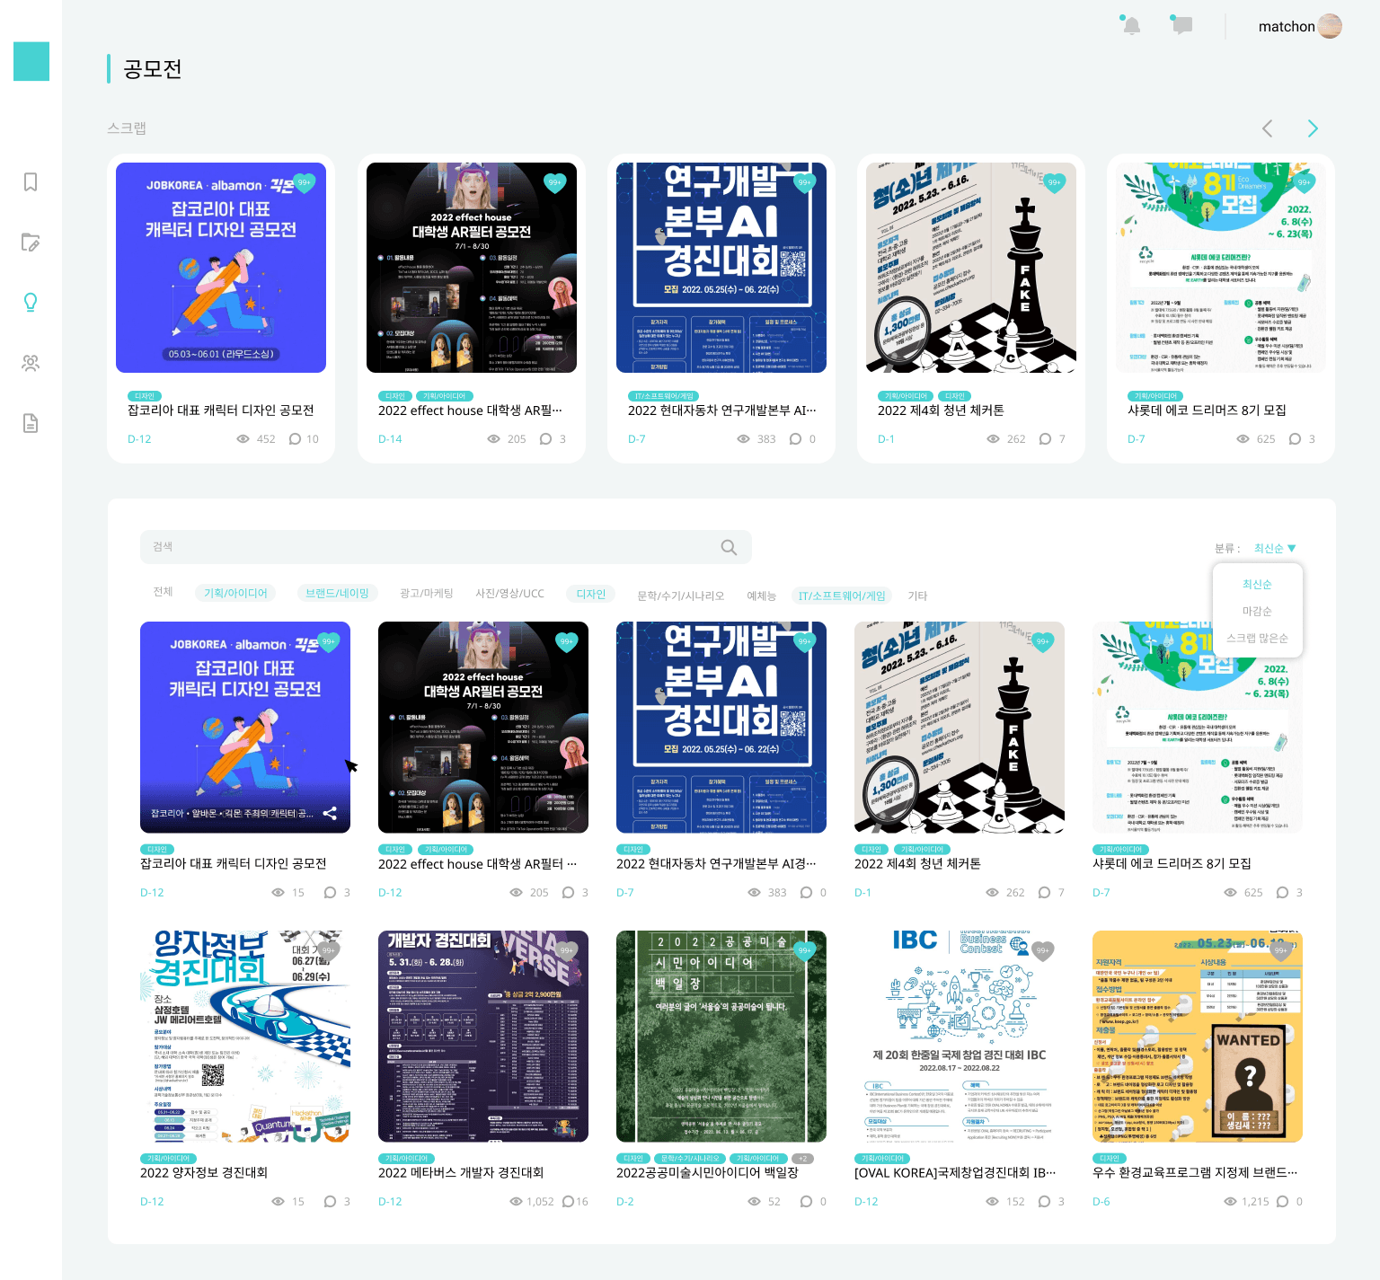Open scrap 연구개발본부 AI 경진대회 poster

721,268
